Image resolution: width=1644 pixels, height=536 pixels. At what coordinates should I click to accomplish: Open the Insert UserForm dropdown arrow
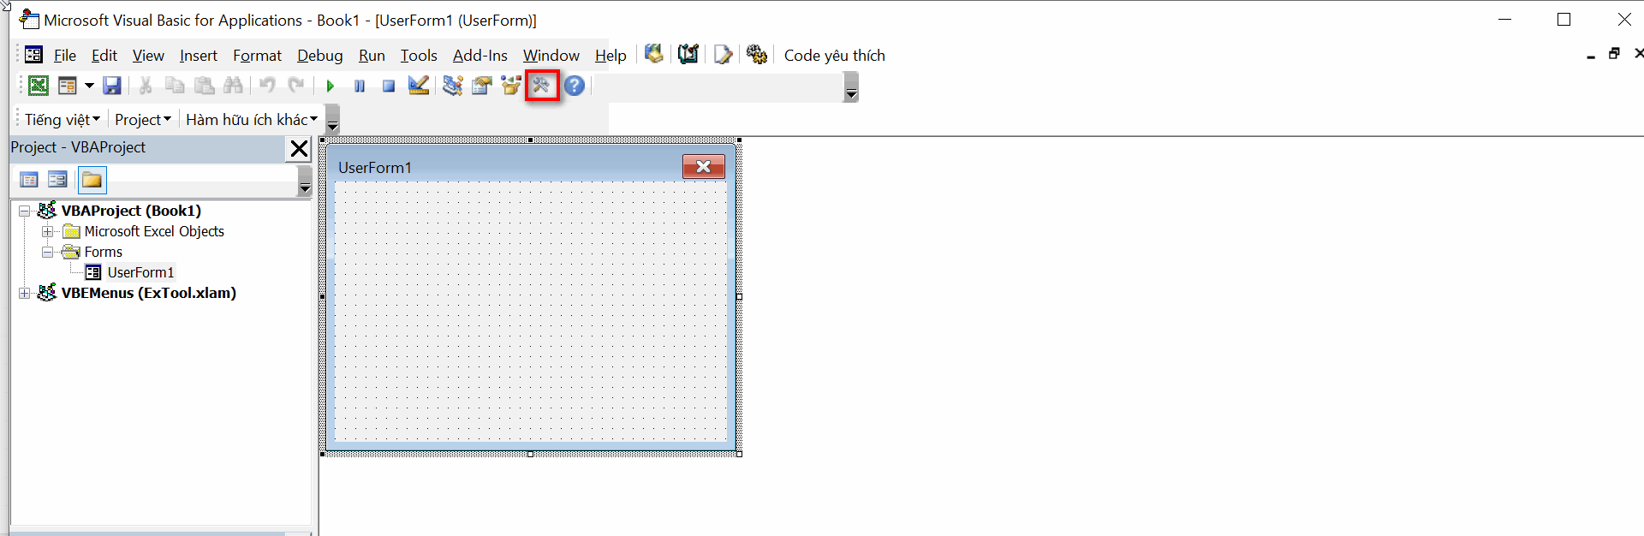(89, 86)
